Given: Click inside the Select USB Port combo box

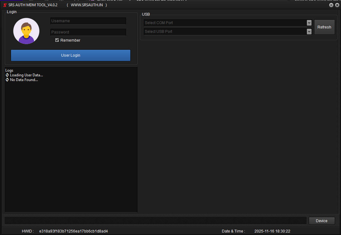Looking at the screenshot, I should pyautogui.click(x=224, y=32).
